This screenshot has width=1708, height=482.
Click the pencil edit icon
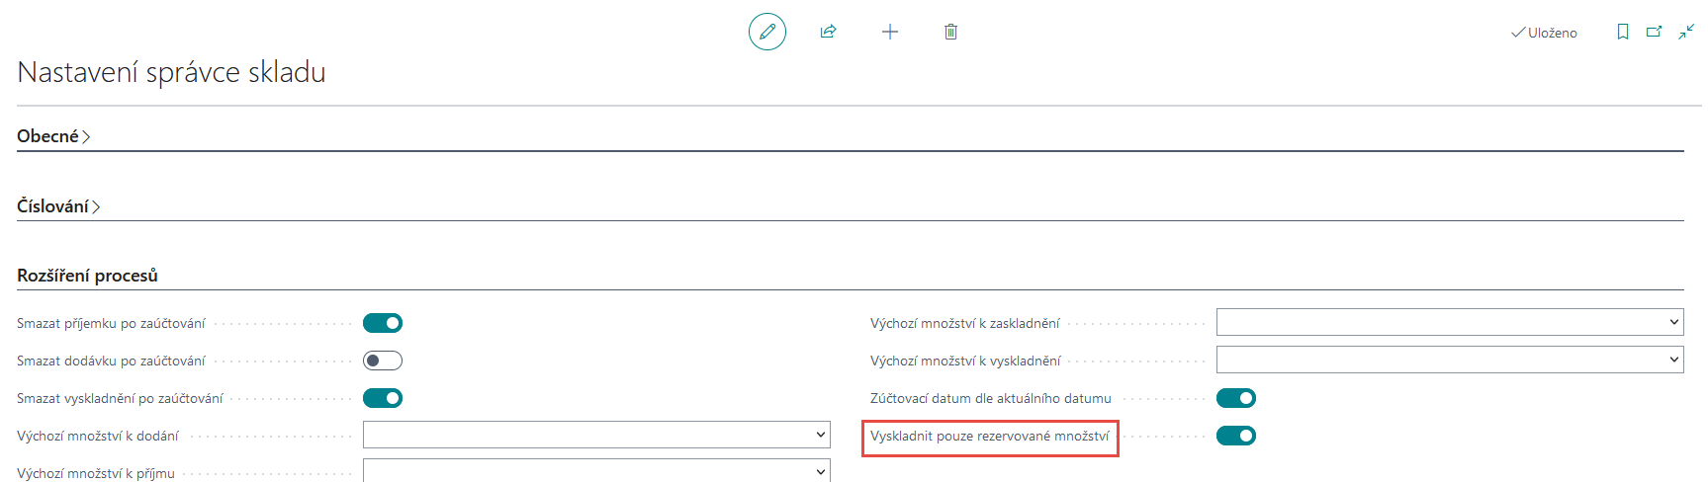766,32
